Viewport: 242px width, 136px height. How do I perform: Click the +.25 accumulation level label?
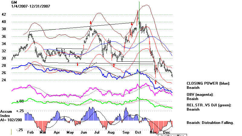click(20, 111)
